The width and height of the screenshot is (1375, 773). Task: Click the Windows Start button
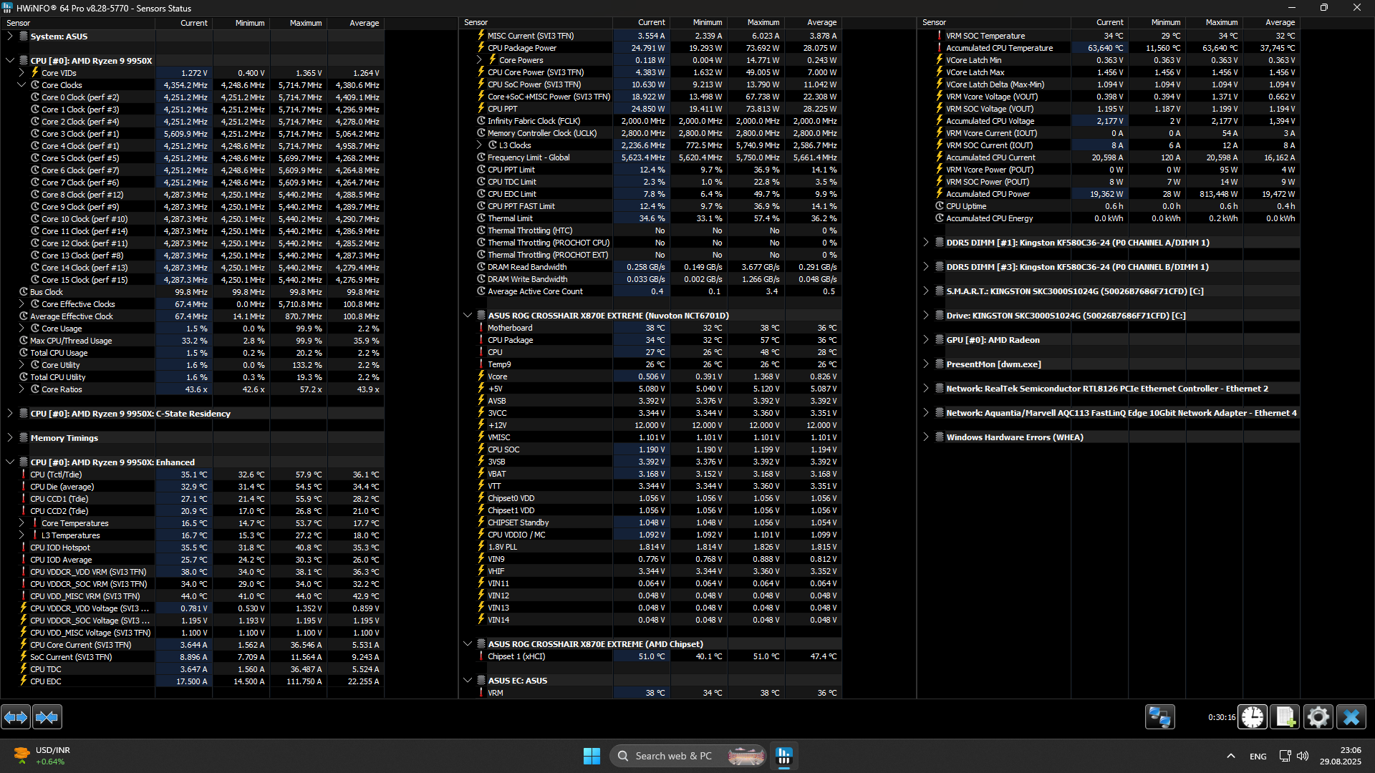[592, 756]
